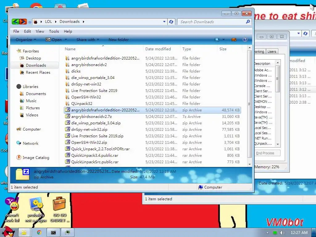Viewport: 316px width, 237px height.
Task: Open the address bar history dropdown
Action: click(x=164, y=22)
